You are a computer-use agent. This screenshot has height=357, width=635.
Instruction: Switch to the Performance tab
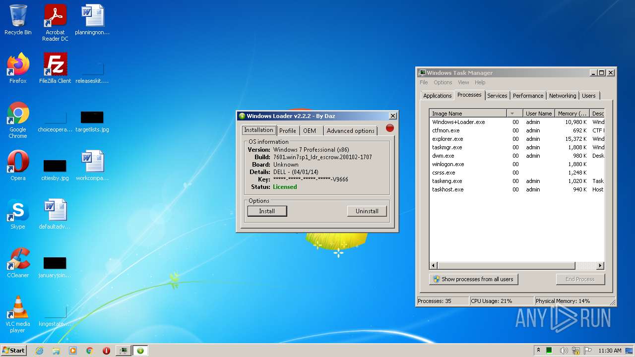[x=528, y=96]
